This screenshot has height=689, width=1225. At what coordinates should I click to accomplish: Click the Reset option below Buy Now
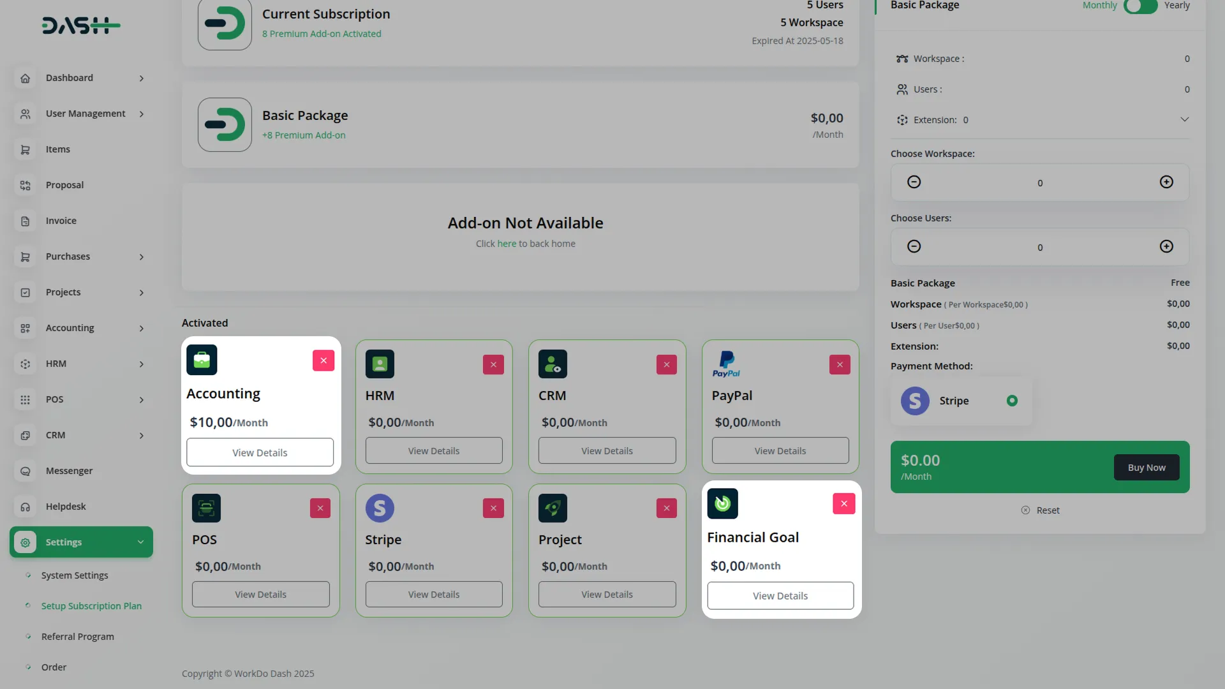tap(1041, 510)
